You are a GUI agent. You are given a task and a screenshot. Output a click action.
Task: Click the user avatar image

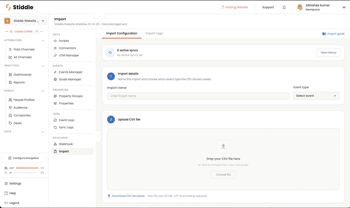300,7
